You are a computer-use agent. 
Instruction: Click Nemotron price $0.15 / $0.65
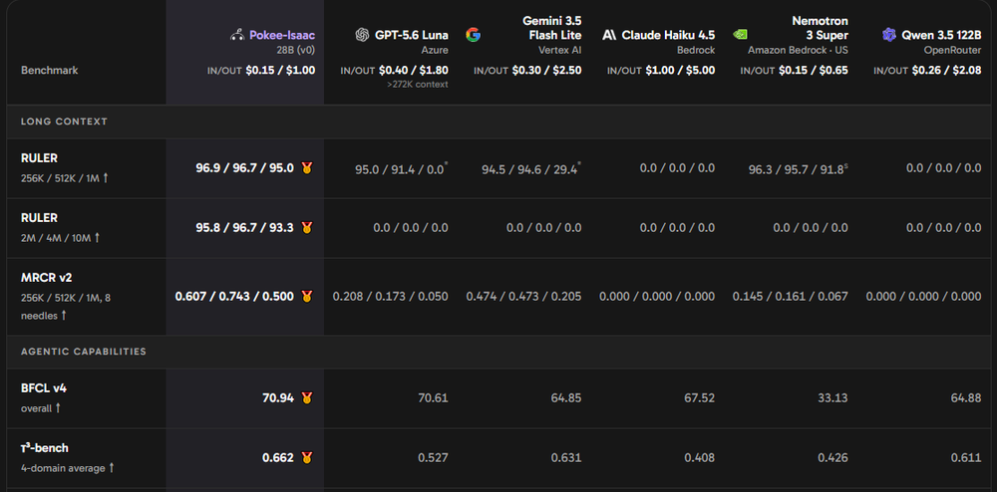tap(814, 71)
